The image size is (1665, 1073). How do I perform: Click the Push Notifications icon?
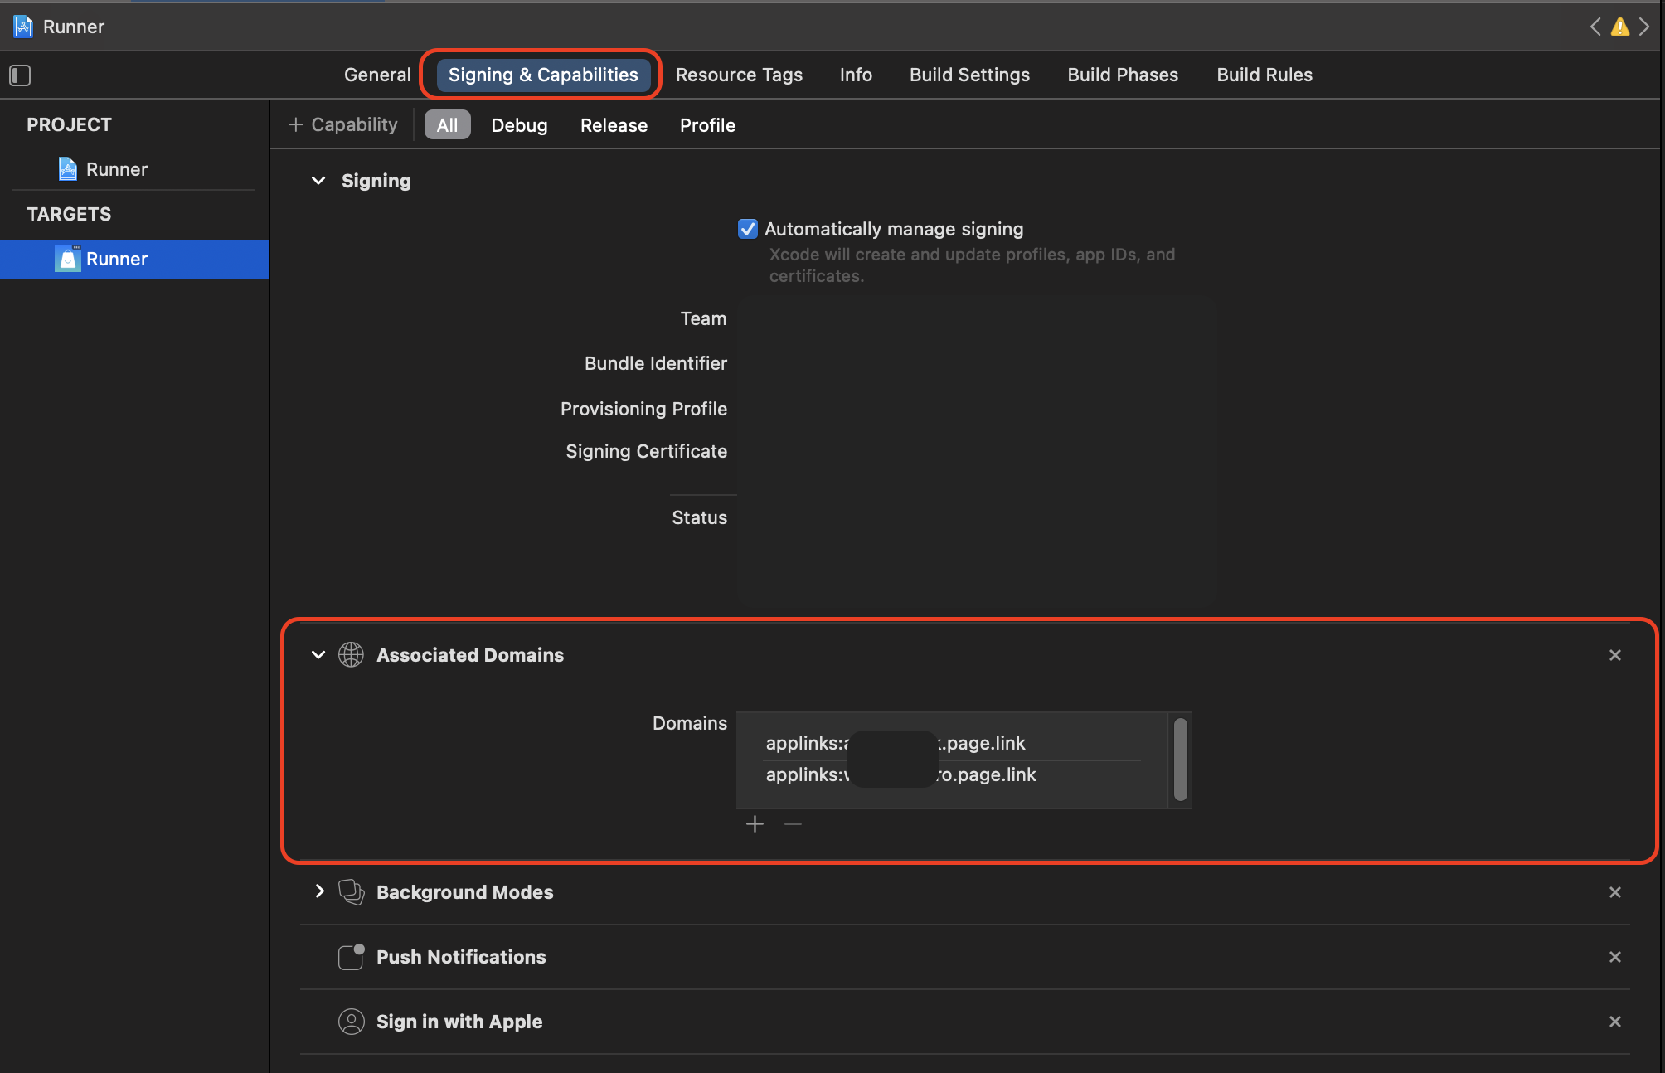pos(351,957)
